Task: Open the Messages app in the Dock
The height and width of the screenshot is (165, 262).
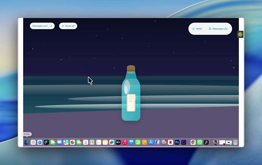Action: (53, 142)
